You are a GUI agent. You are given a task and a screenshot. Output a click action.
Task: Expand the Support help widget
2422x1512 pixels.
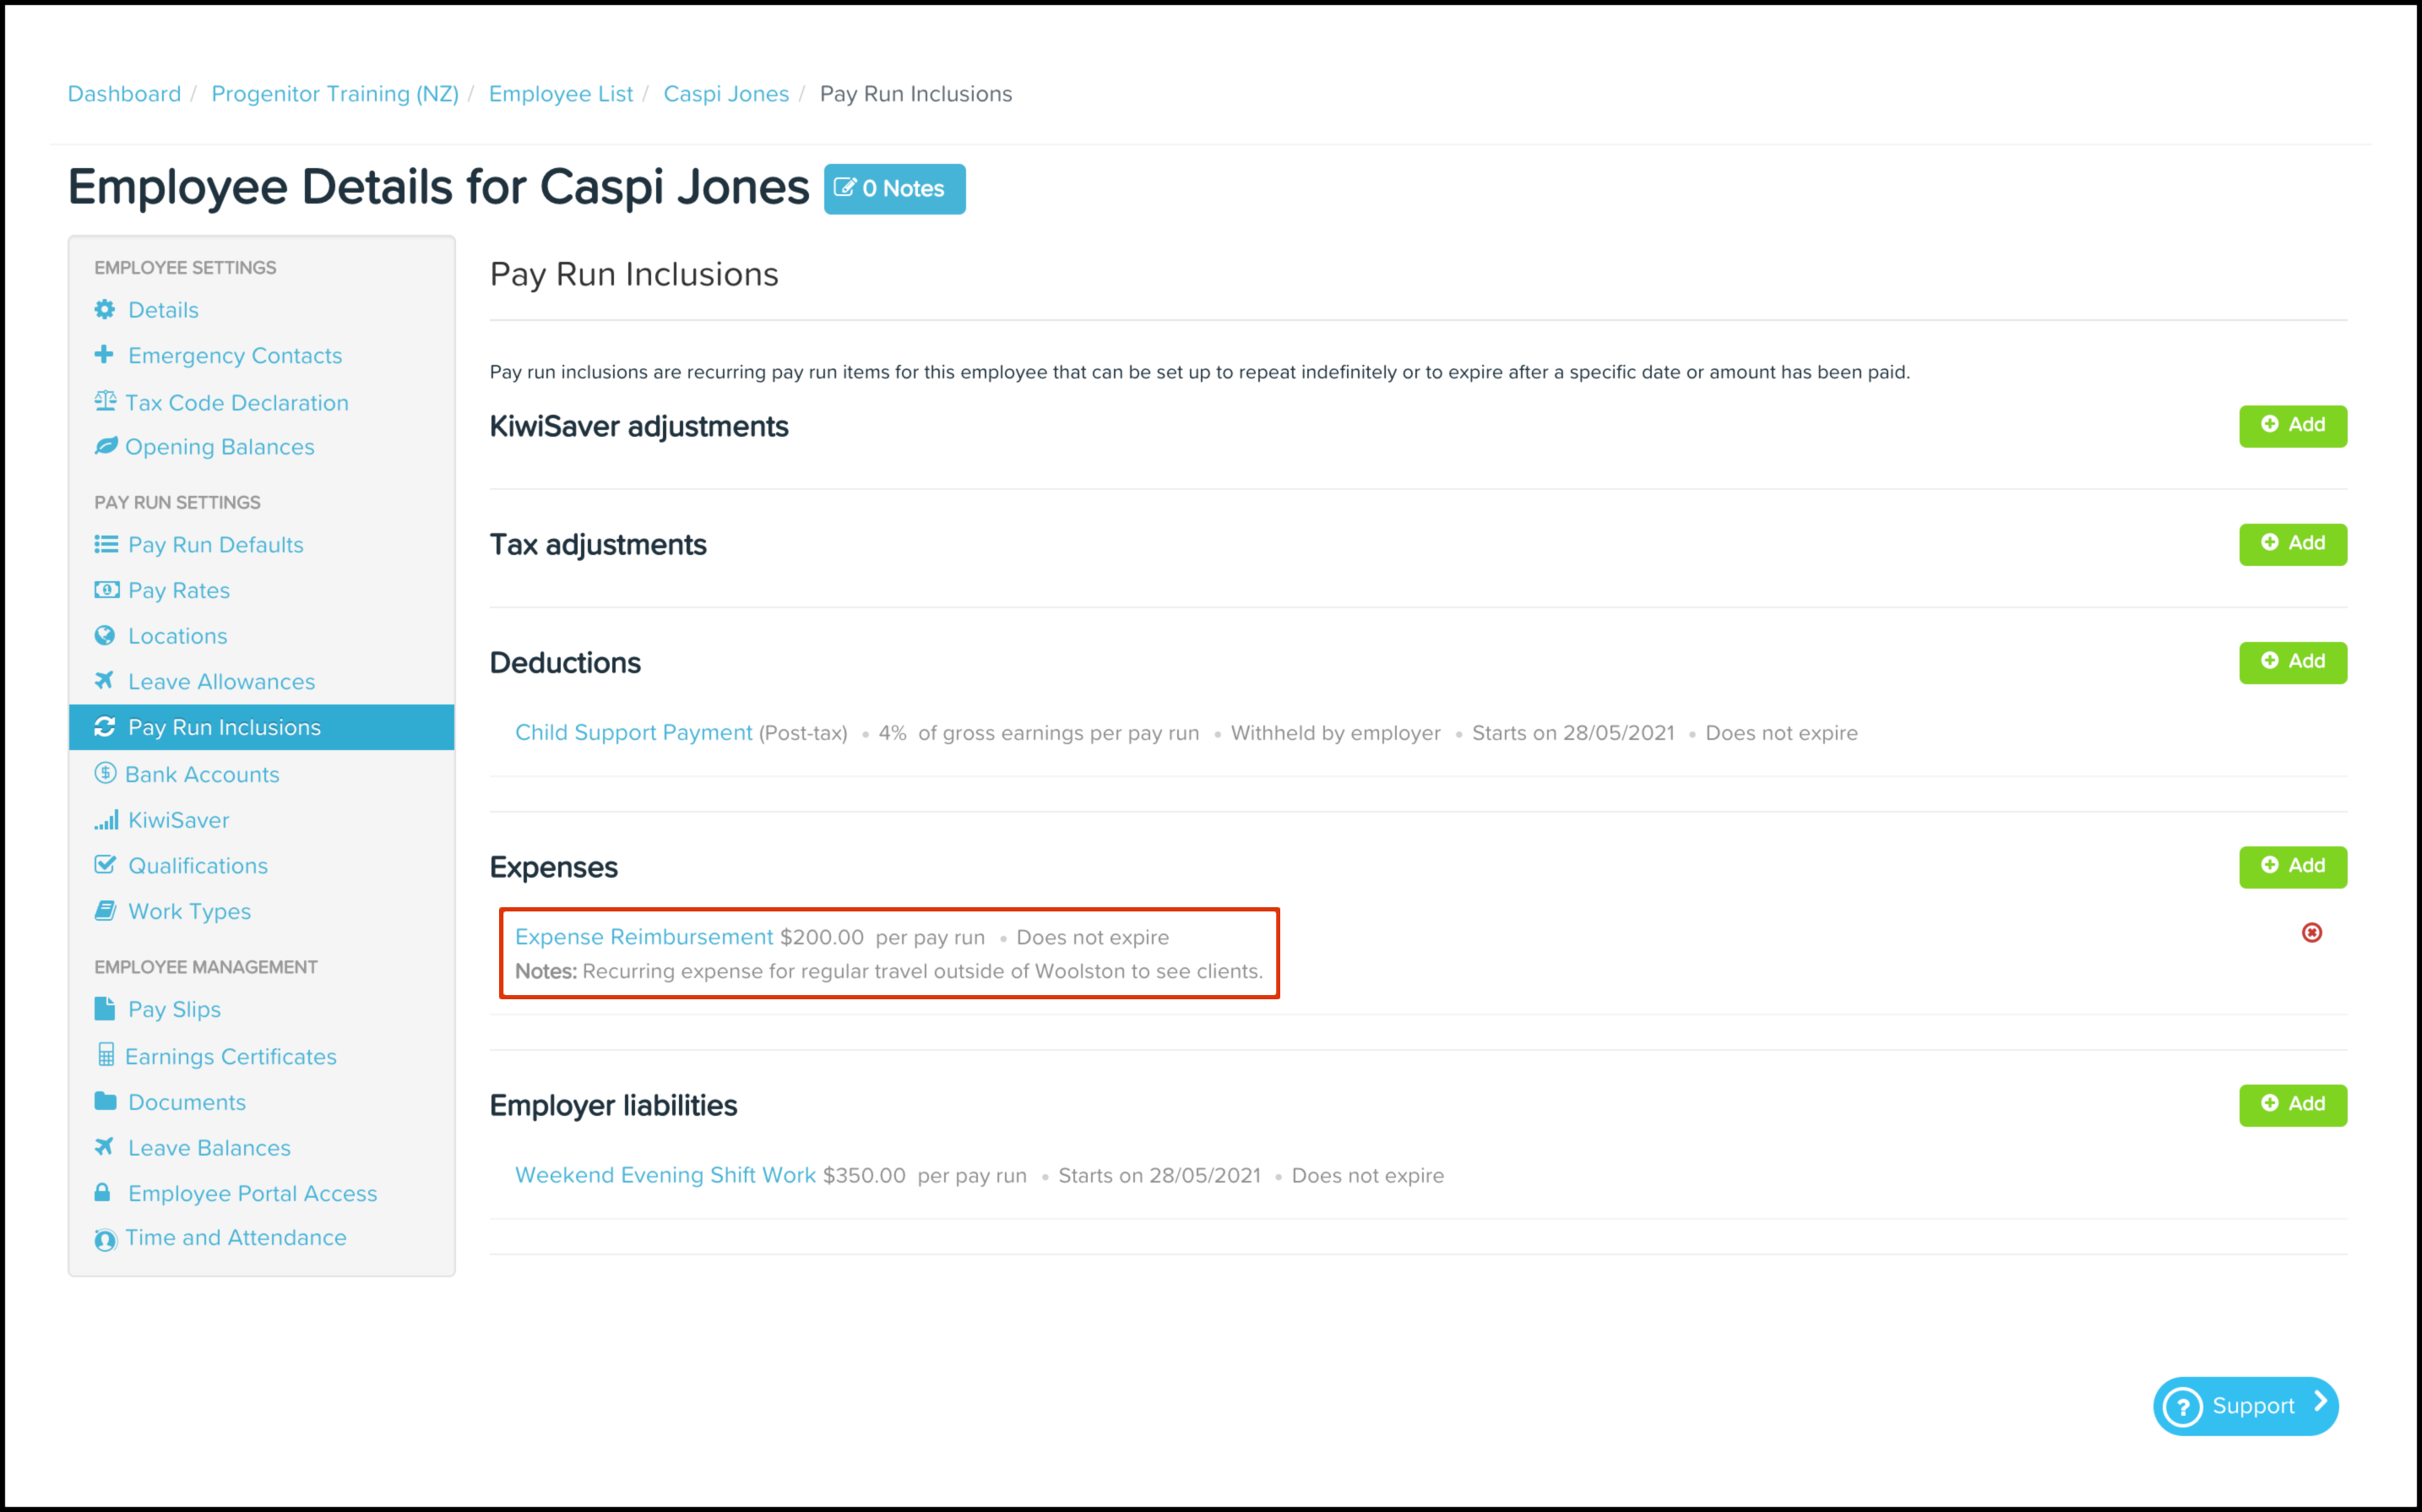tap(2245, 1406)
